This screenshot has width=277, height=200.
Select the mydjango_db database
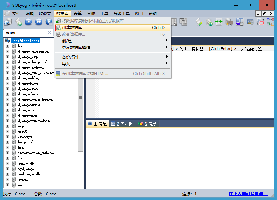(29, 174)
